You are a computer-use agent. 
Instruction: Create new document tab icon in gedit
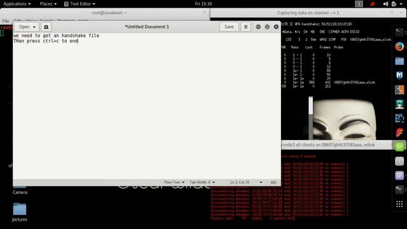click(x=46, y=27)
